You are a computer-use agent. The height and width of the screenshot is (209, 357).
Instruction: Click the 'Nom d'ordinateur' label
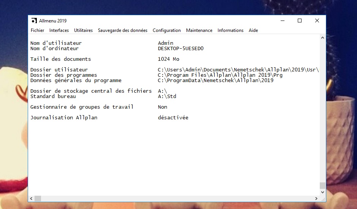(54, 48)
